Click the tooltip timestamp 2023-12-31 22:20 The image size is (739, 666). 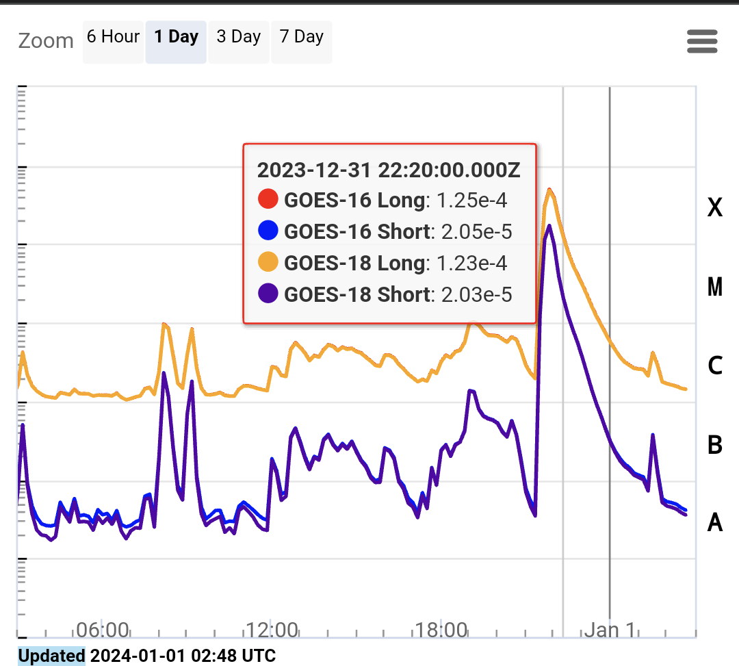[x=389, y=170]
